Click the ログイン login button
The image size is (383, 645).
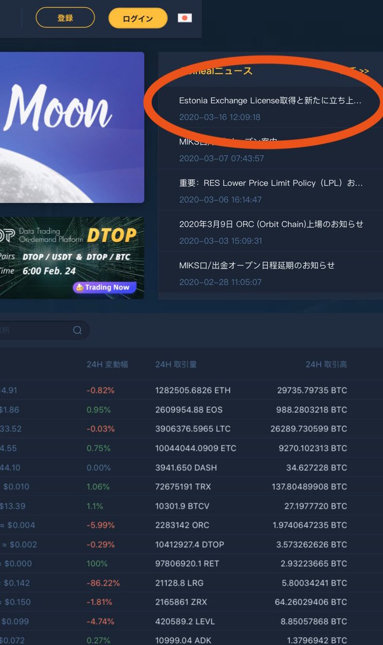pyautogui.click(x=138, y=18)
